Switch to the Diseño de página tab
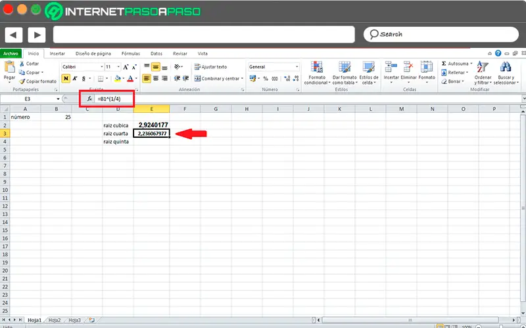 pos(93,54)
